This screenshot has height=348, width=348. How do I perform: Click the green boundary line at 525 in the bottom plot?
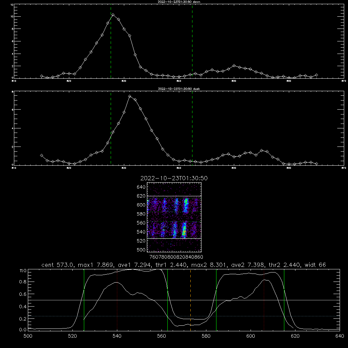click(x=84, y=300)
